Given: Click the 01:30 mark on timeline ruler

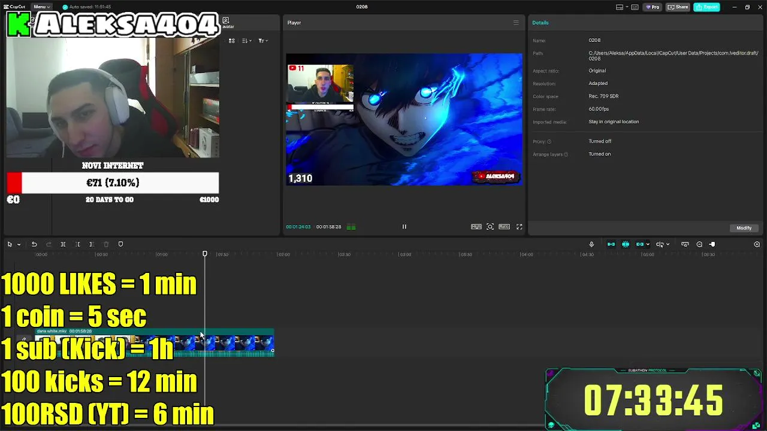Looking at the screenshot, I should (223, 254).
